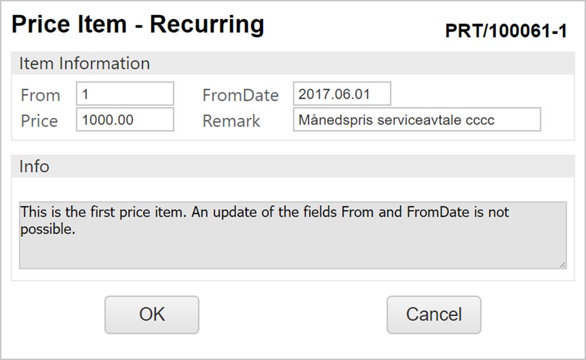The width and height of the screenshot is (586, 360).
Task: Grab the Info textarea resize handle
Action: [x=563, y=264]
